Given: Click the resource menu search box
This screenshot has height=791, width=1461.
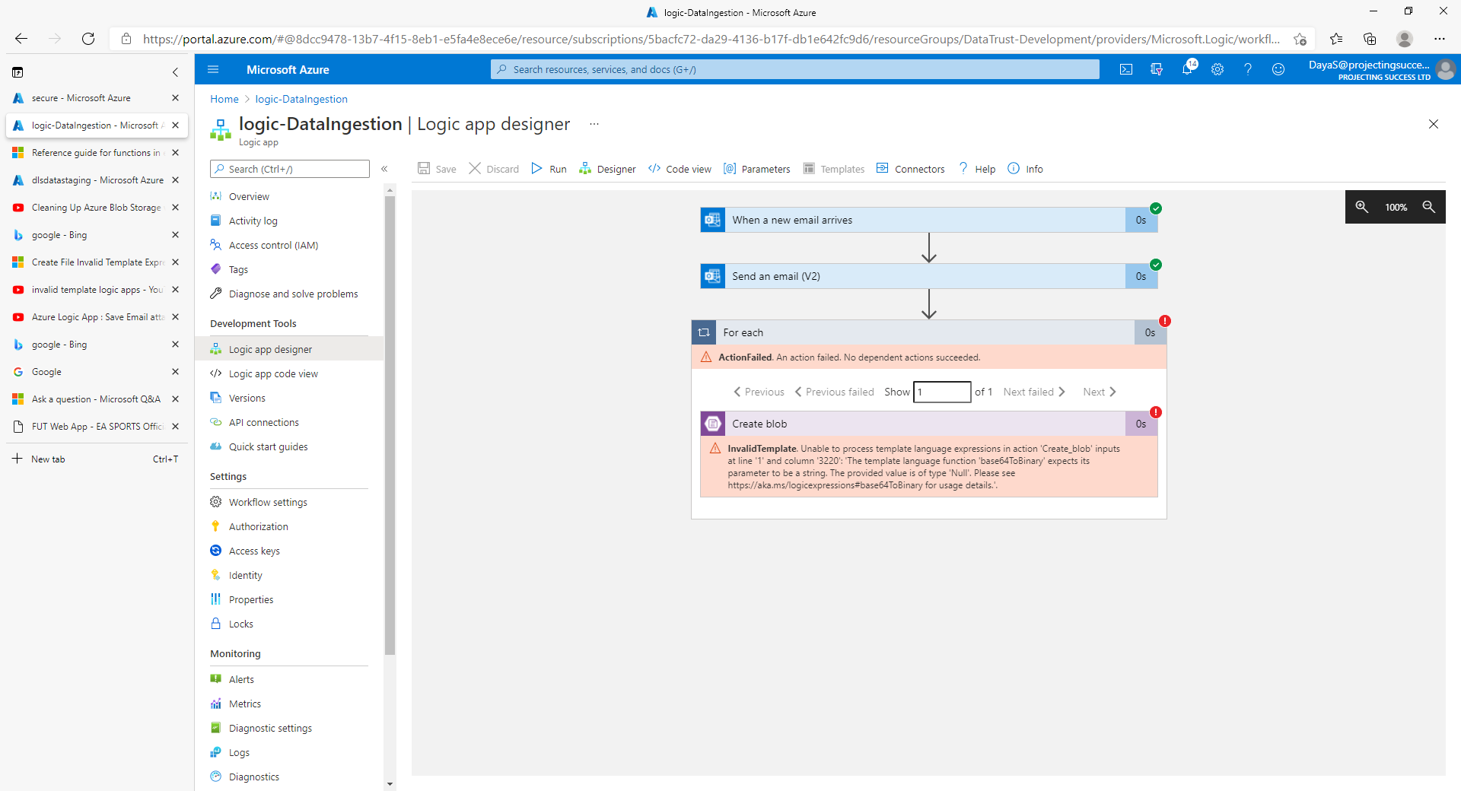Looking at the screenshot, I should pos(290,169).
